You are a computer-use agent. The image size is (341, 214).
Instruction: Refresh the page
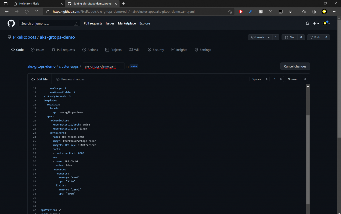click(27, 12)
